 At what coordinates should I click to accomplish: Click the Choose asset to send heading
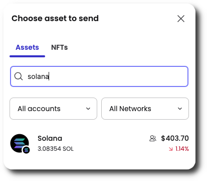55,18
